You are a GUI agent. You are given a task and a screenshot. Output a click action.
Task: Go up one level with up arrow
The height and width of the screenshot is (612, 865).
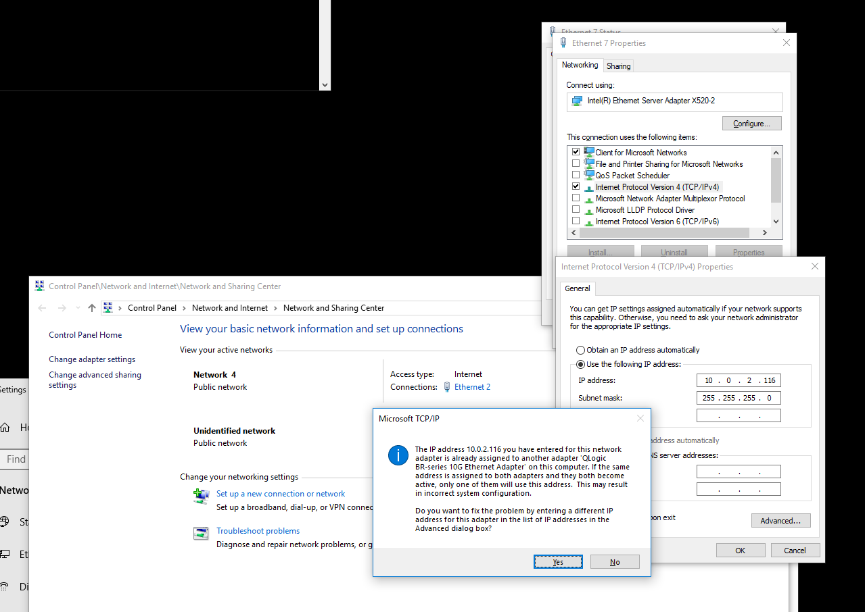pyautogui.click(x=92, y=308)
